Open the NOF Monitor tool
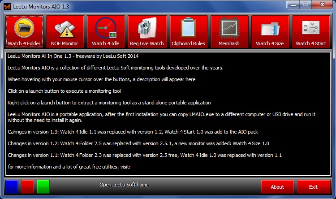 pos(65,31)
